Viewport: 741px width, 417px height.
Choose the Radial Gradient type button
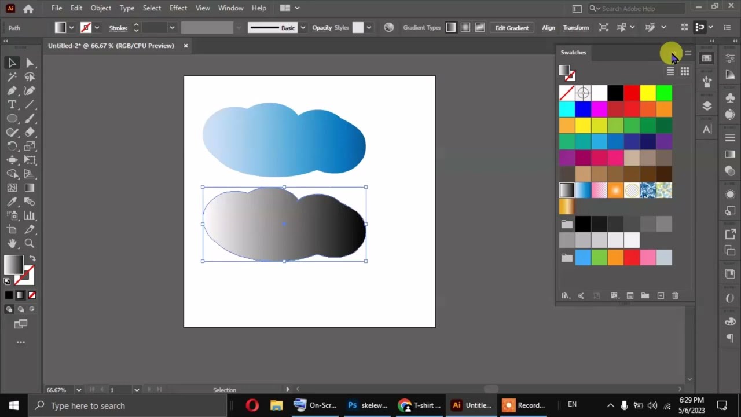click(x=465, y=27)
